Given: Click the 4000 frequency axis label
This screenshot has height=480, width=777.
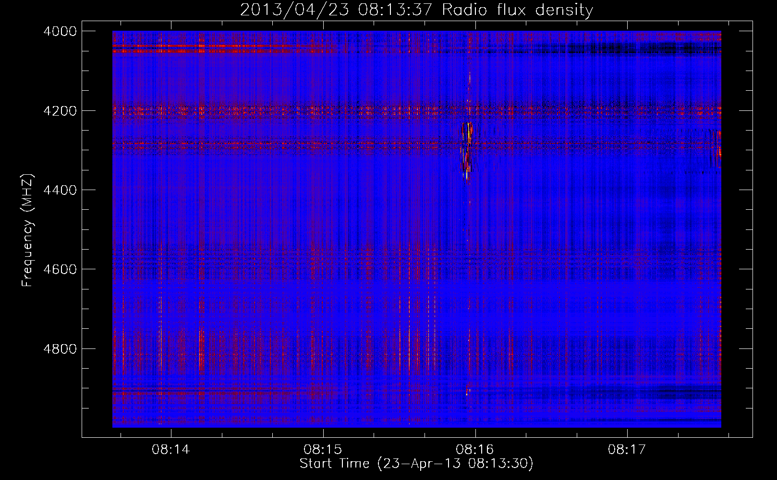Looking at the screenshot, I should pos(60,31).
